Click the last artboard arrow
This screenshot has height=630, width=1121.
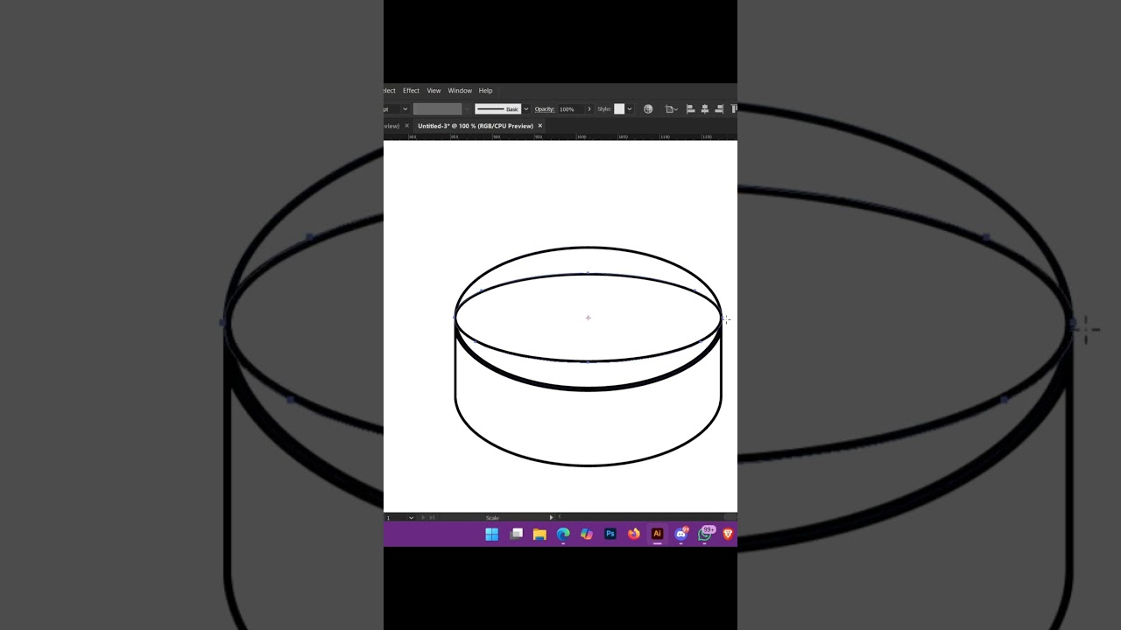pyautogui.click(x=432, y=518)
